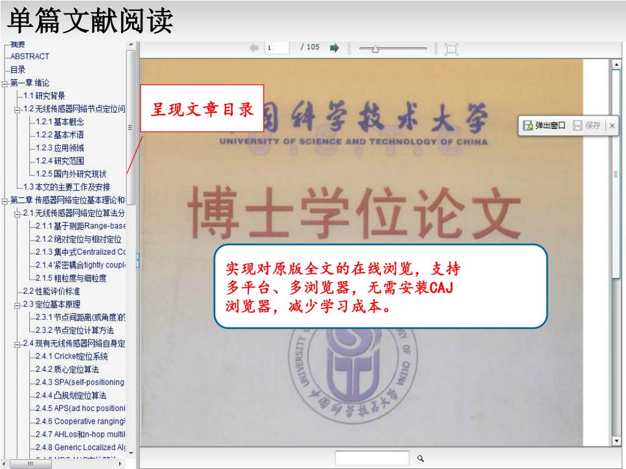Click document viewer scroll-down arrow
The width and height of the screenshot is (626, 469).
616,441
